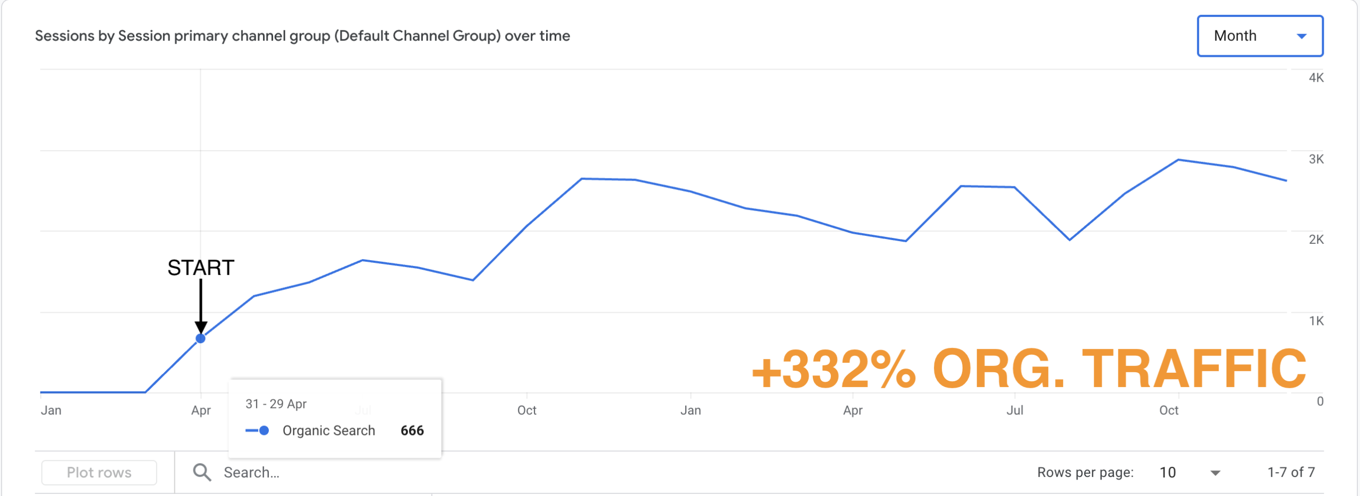Click the 1-7 of 7 pagination text
The image size is (1360, 496).
(x=1290, y=473)
